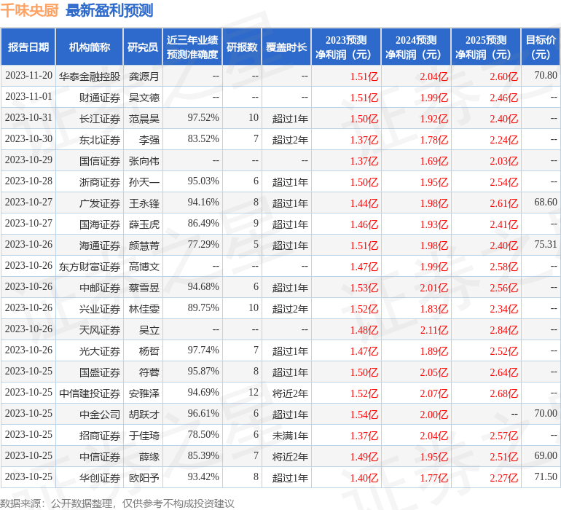Click 2025 profit forecast 2.84亿
Image resolution: width=561 pixels, height=510 pixels.
pos(503,329)
